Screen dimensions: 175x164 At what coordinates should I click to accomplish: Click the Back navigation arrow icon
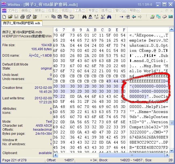pos(134,17)
